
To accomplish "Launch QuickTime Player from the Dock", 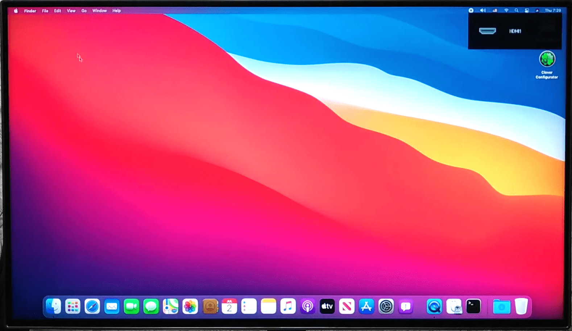I will [434, 307].
